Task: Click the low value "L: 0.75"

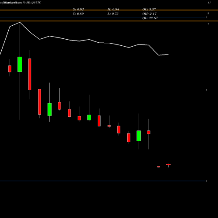Action: click(x=113, y=14)
